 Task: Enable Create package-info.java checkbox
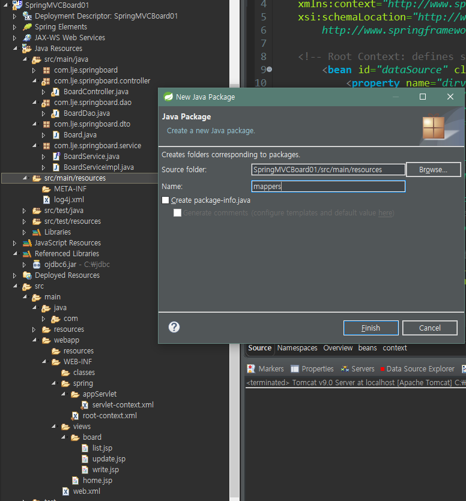pyautogui.click(x=165, y=200)
